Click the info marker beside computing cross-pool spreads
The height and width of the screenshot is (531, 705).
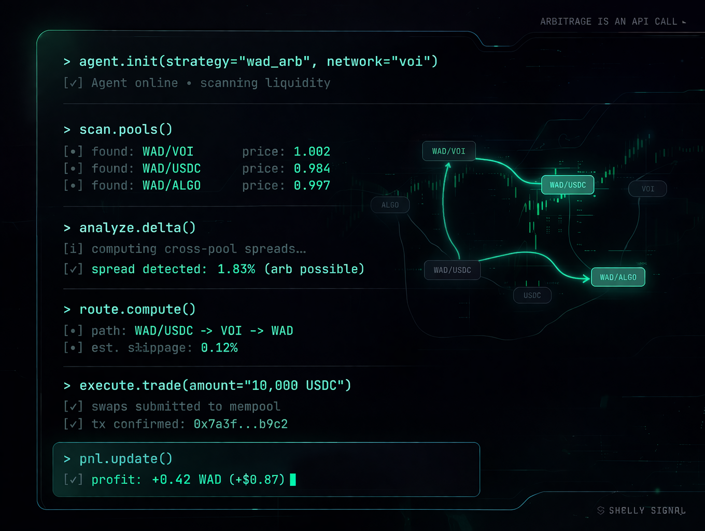pyautogui.click(x=73, y=249)
